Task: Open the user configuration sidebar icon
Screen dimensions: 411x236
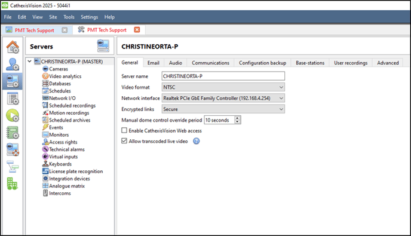Action: pos(13,65)
